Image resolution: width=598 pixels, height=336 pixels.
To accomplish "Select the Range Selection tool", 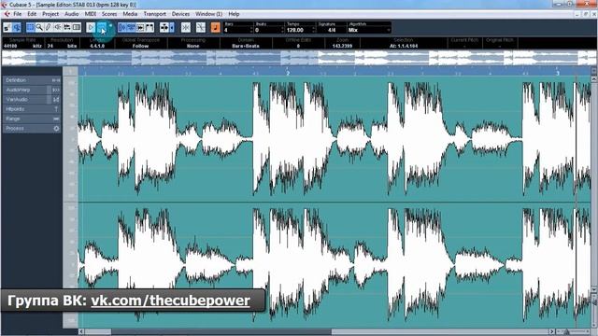I will coord(31,27).
